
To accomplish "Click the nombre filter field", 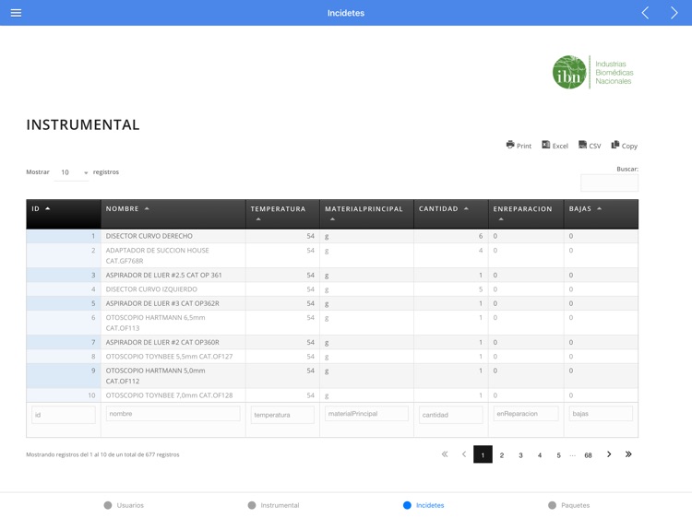I will (173, 414).
